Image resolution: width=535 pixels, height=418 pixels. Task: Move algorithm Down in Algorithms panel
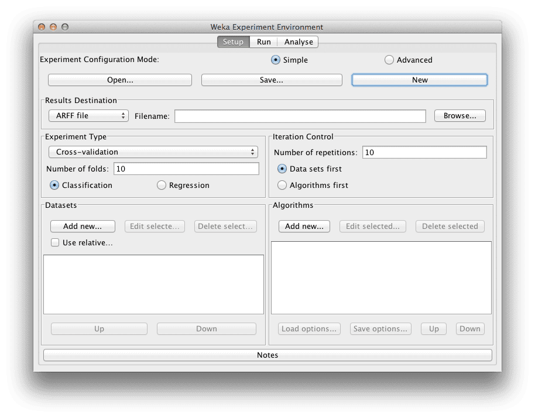click(470, 328)
